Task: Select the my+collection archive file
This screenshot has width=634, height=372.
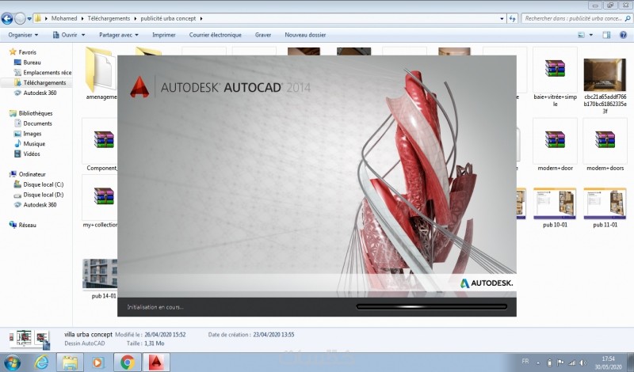Action: [x=104, y=196]
